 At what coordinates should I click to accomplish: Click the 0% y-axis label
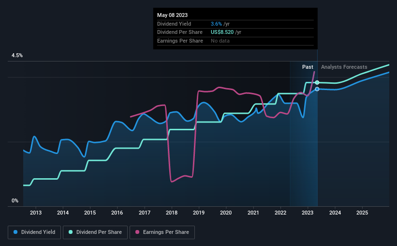pyautogui.click(x=15, y=200)
